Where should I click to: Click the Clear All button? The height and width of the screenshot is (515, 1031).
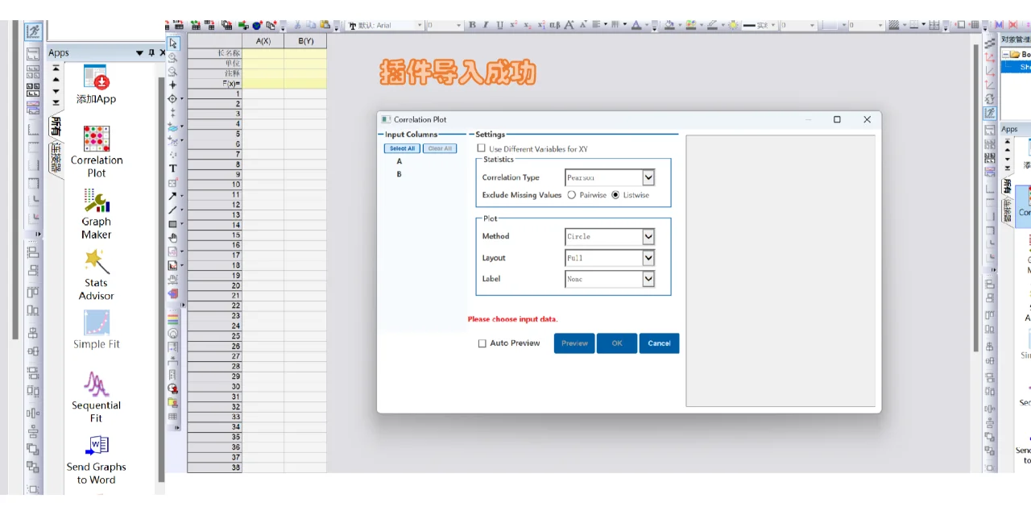tap(440, 148)
